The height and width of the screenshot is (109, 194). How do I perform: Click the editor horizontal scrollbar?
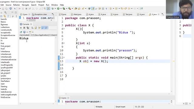(x=117, y=94)
